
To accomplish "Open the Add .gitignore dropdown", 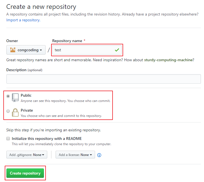I will [x=27, y=155].
